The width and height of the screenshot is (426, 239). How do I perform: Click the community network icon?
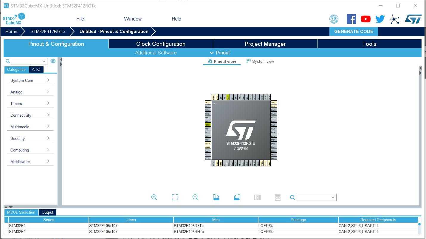(x=394, y=19)
